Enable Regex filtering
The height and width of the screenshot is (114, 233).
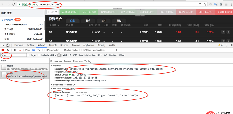(28, 55)
